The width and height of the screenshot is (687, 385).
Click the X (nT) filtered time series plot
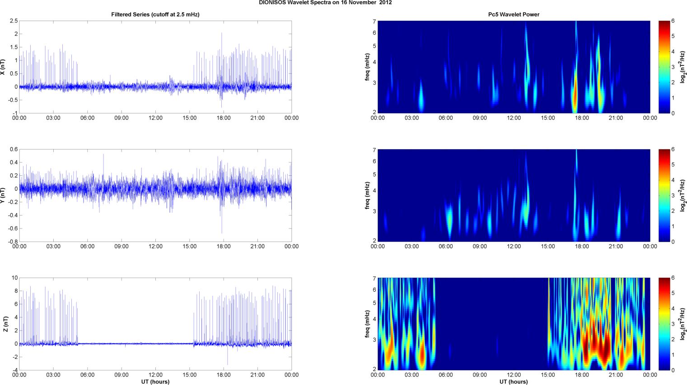click(155, 67)
